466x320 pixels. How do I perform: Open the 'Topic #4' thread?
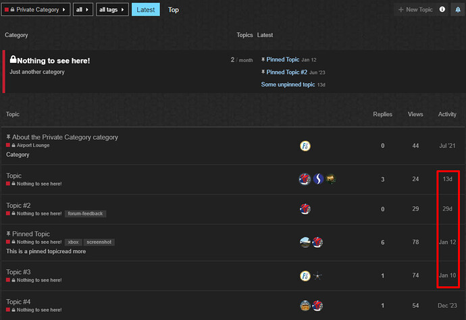click(18, 302)
